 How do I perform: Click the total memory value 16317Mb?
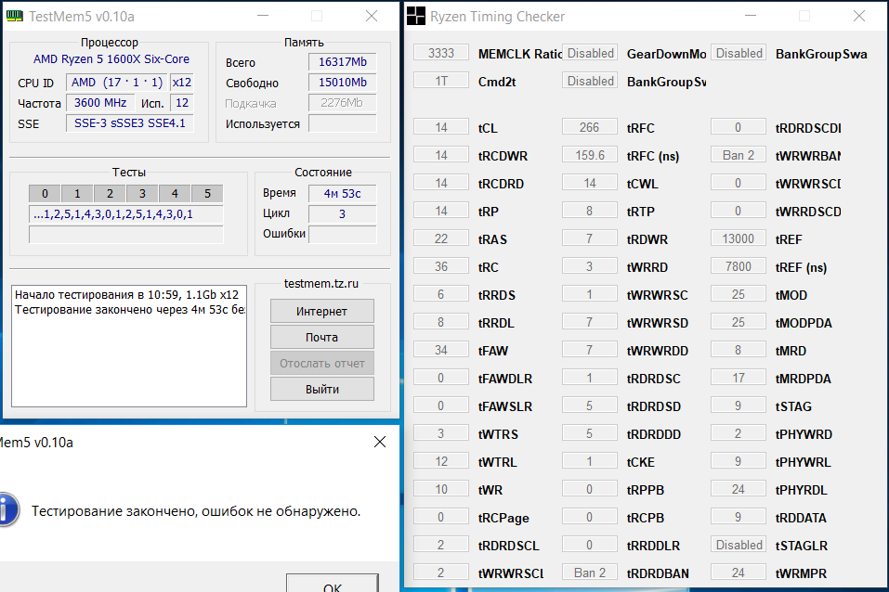pos(343,62)
